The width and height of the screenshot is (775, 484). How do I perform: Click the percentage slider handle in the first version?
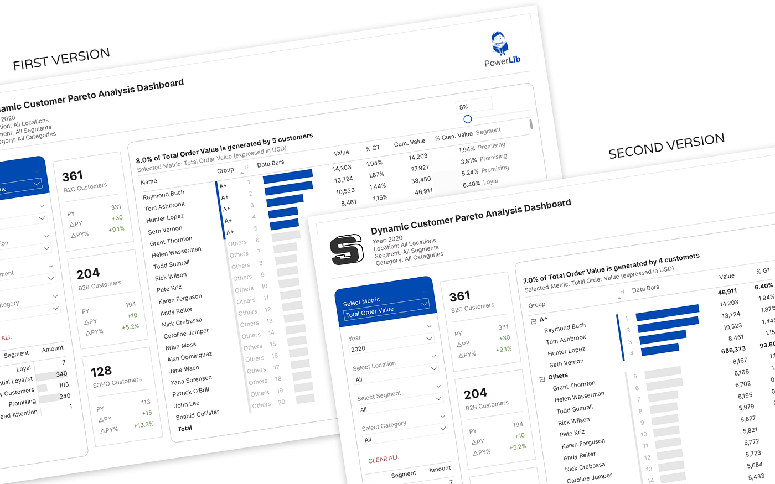tap(468, 119)
